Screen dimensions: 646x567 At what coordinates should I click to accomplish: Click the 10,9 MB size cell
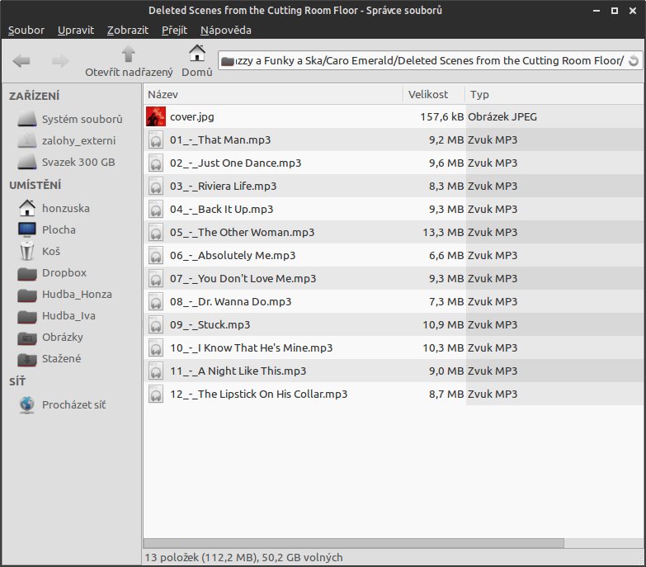[x=443, y=324]
